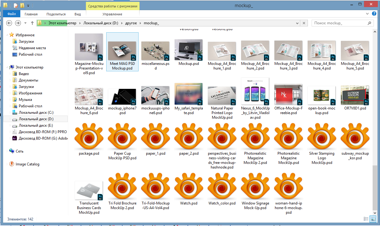Image resolution: width=380 pixels, height=226 pixels.
Task: Expand другое breadcrumb arrow
Action: point(140,23)
